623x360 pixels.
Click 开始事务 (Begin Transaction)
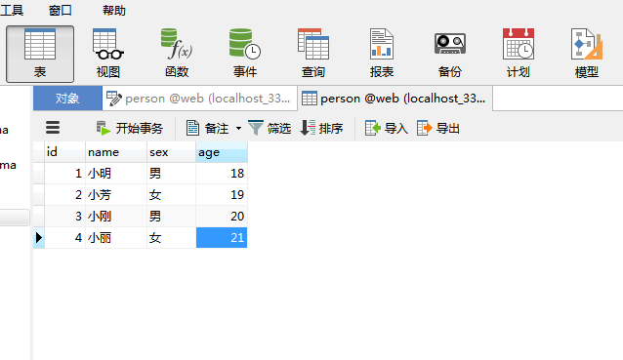click(x=130, y=128)
